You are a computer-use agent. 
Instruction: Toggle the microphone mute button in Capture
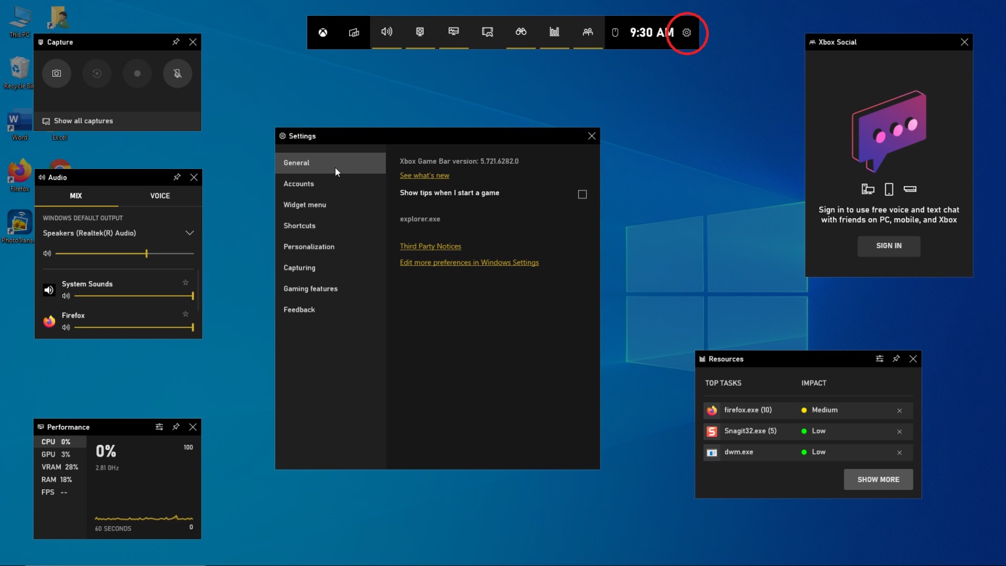pyautogui.click(x=177, y=73)
